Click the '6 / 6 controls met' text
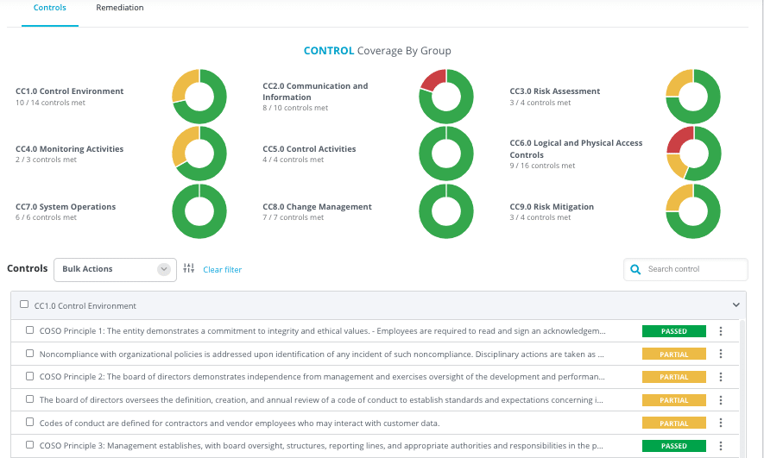Image resolution: width=764 pixels, height=458 pixels. [x=47, y=217]
